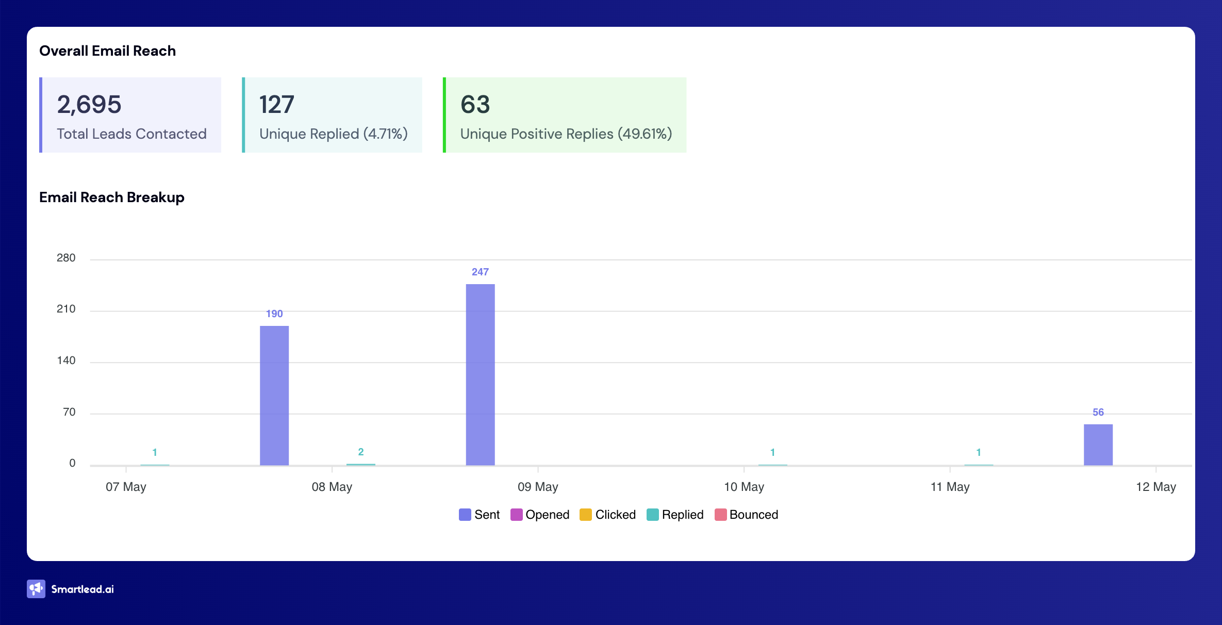Image resolution: width=1222 pixels, height=625 pixels.
Task: Click the Smartlead.ai brand text
Action: (x=82, y=589)
